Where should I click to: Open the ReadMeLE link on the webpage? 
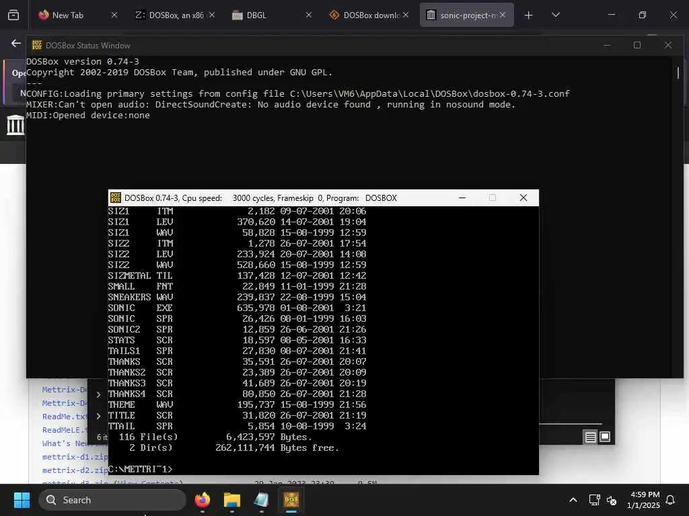coord(65,430)
